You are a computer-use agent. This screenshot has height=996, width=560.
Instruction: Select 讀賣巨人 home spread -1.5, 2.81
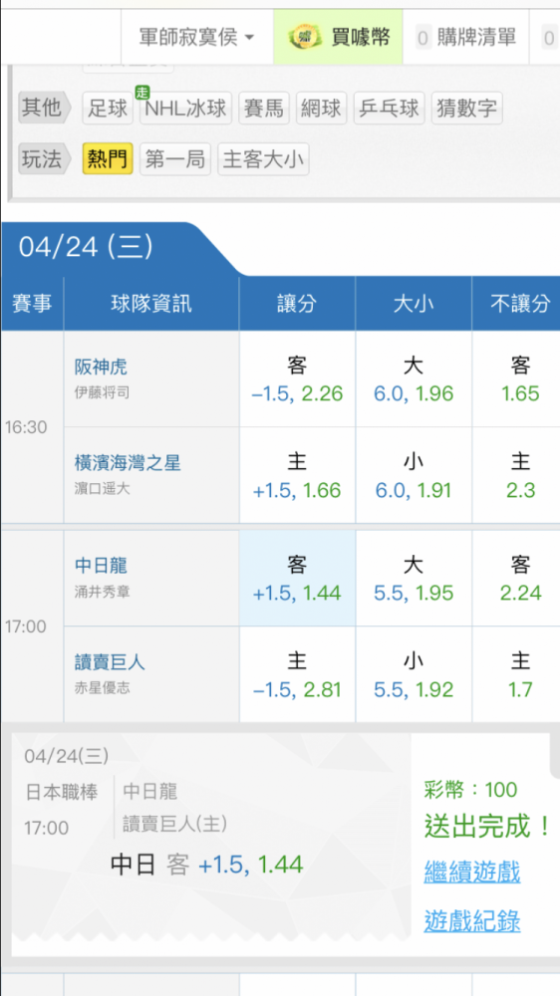[x=297, y=674]
